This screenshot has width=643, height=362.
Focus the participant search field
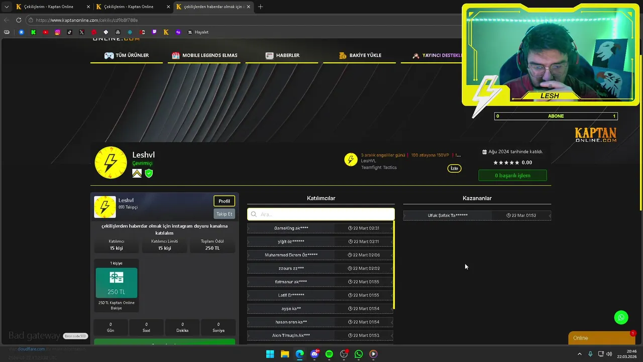click(x=320, y=214)
